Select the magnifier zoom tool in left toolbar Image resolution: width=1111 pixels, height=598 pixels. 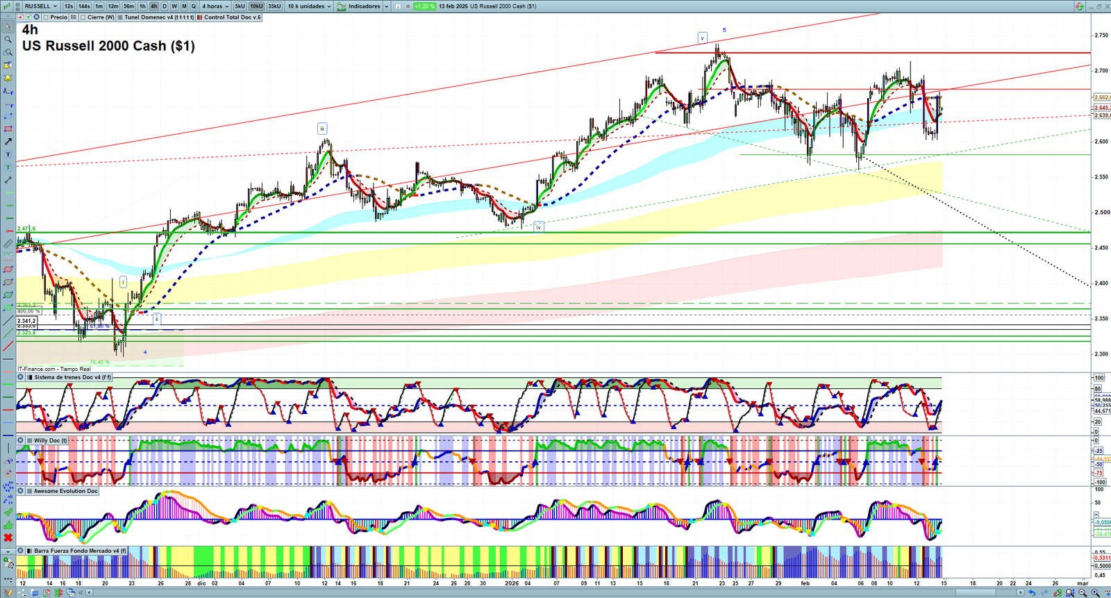[x=8, y=40]
